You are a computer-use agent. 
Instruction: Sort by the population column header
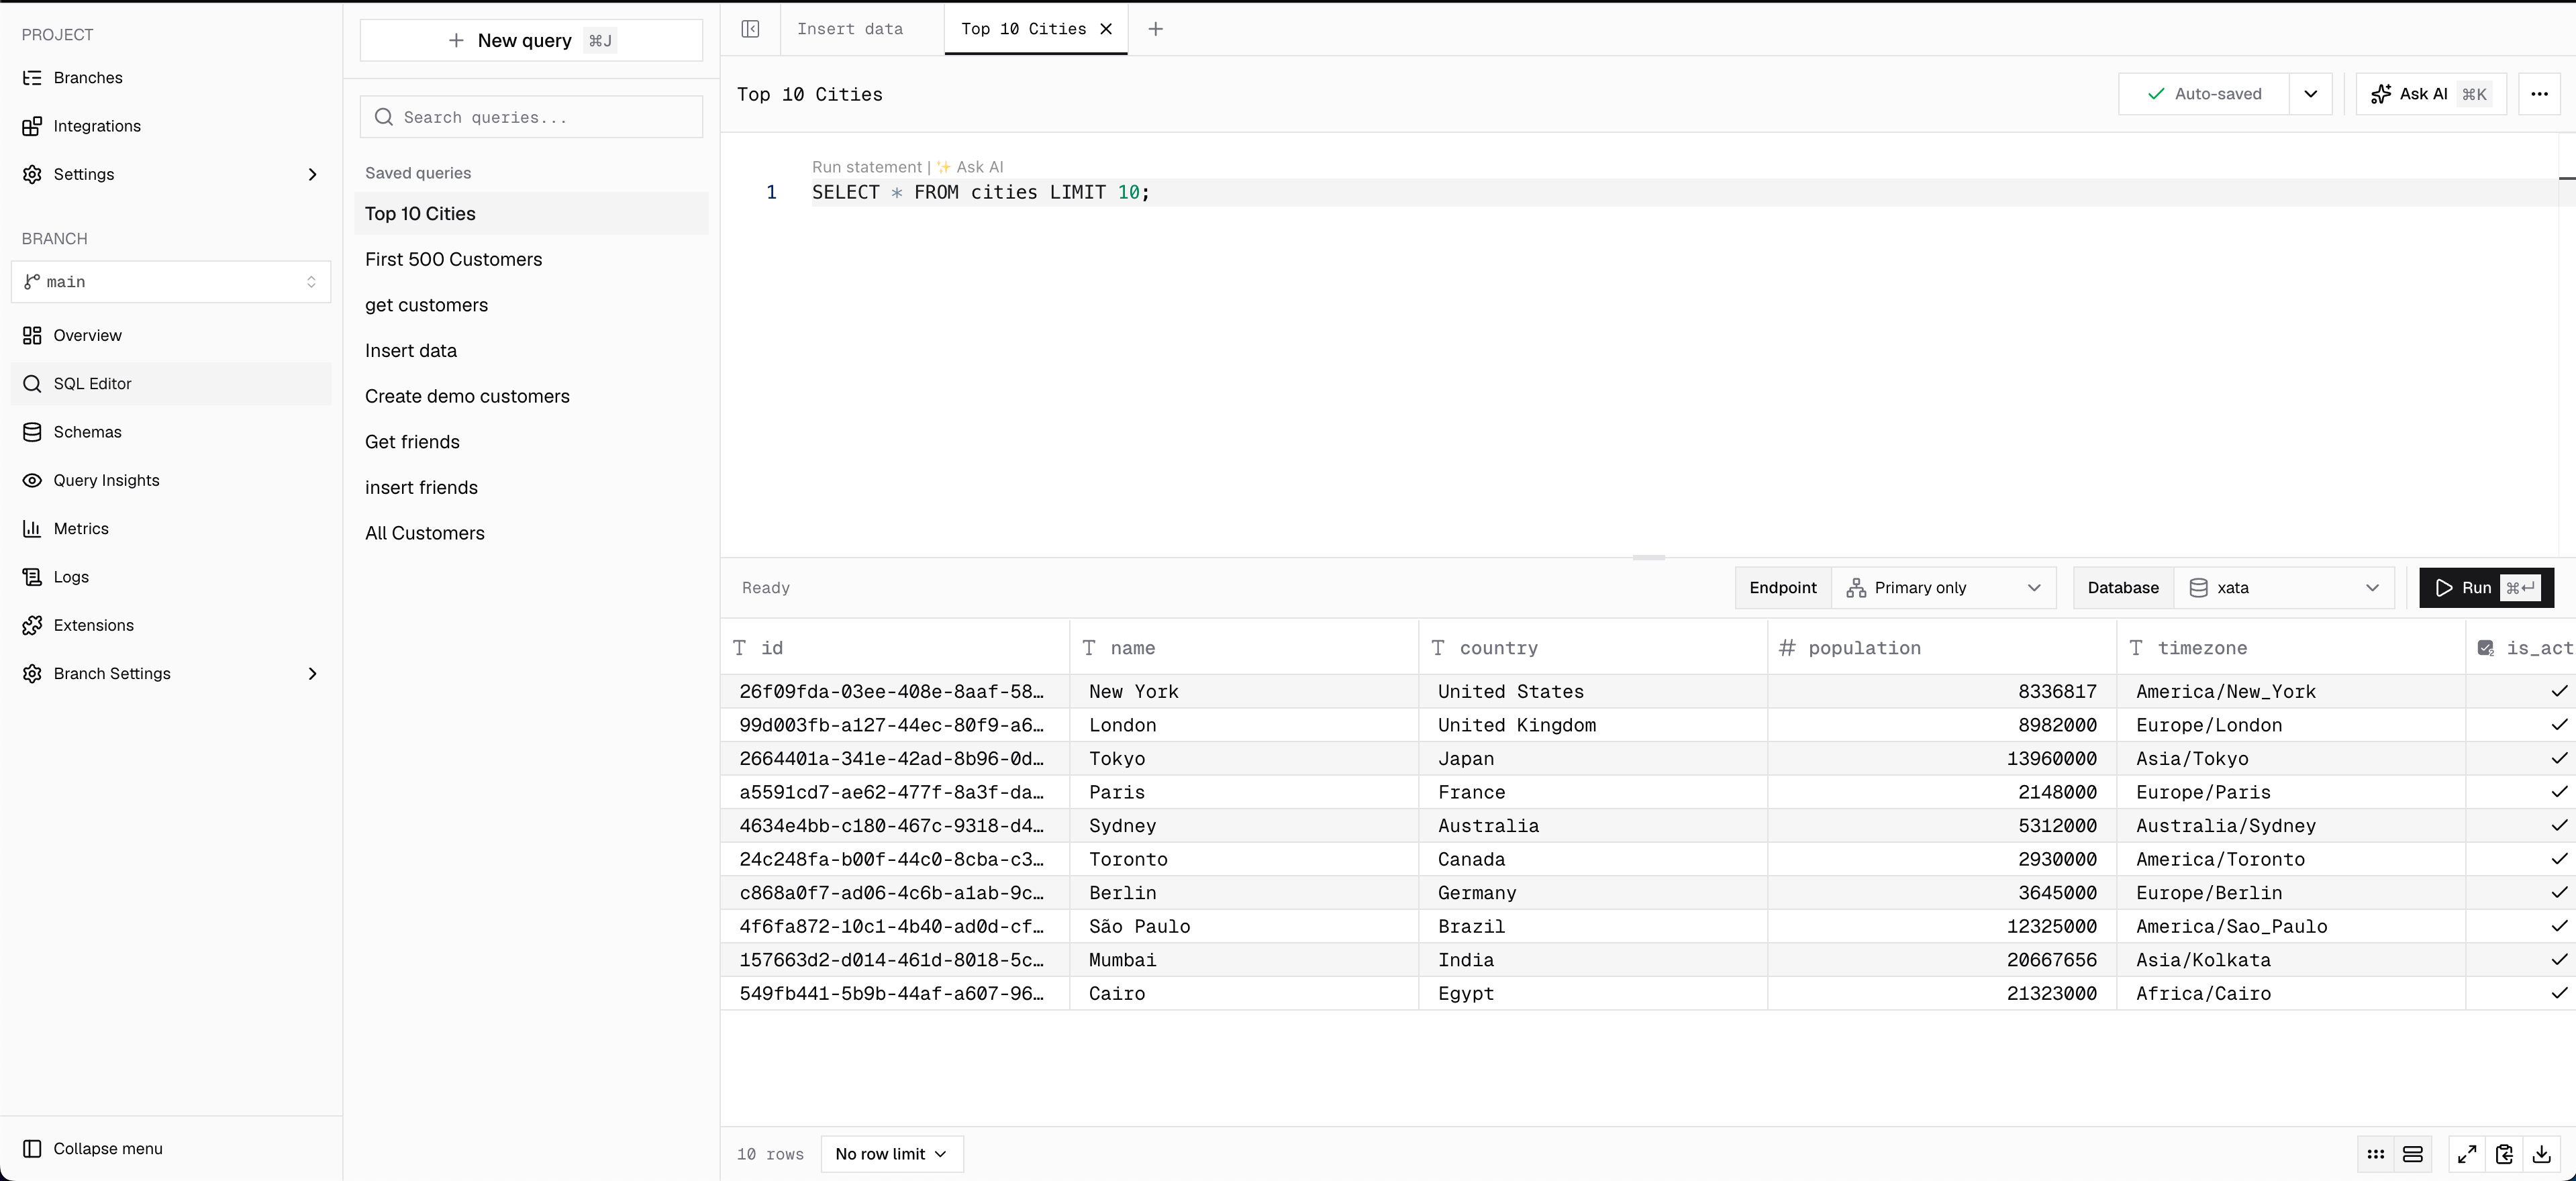(1941, 648)
